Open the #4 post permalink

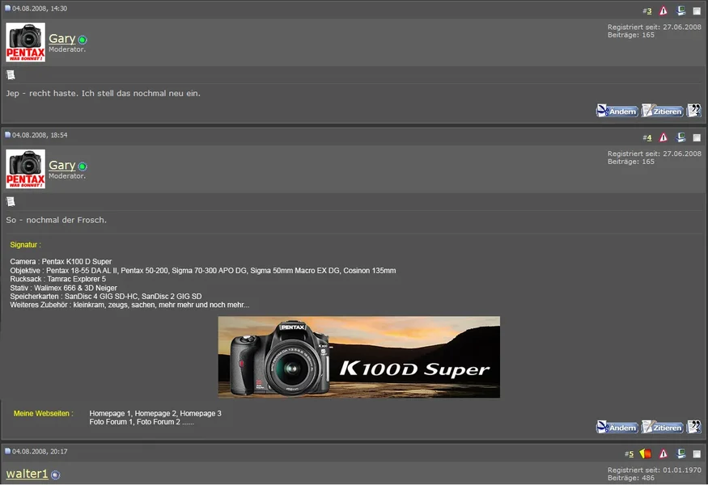point(649,138)
